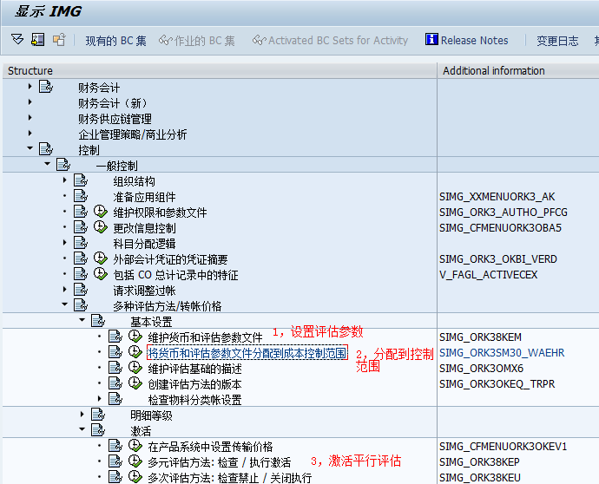The width and height of the screenshot is (599, 484).
Task: Execute 创建评估方法的版本 activity icon
Action: 135,383
